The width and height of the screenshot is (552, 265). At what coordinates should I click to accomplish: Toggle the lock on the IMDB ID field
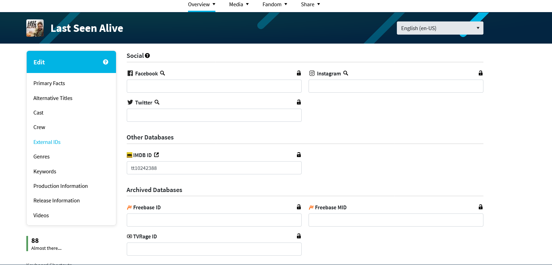coord(299,155)
